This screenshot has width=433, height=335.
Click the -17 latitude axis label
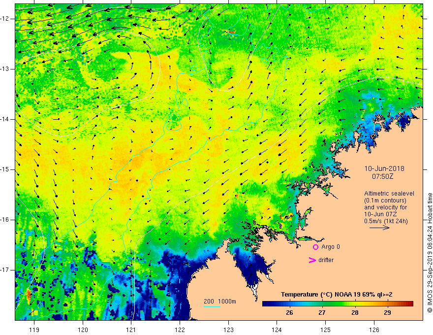[5, 270]
